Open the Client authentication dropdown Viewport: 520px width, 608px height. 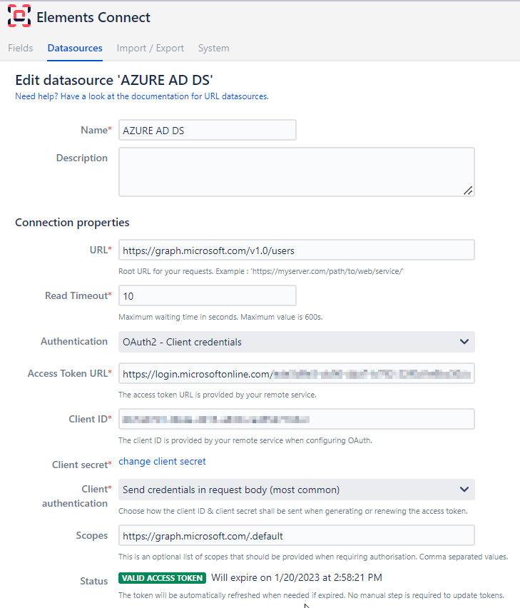296,490
